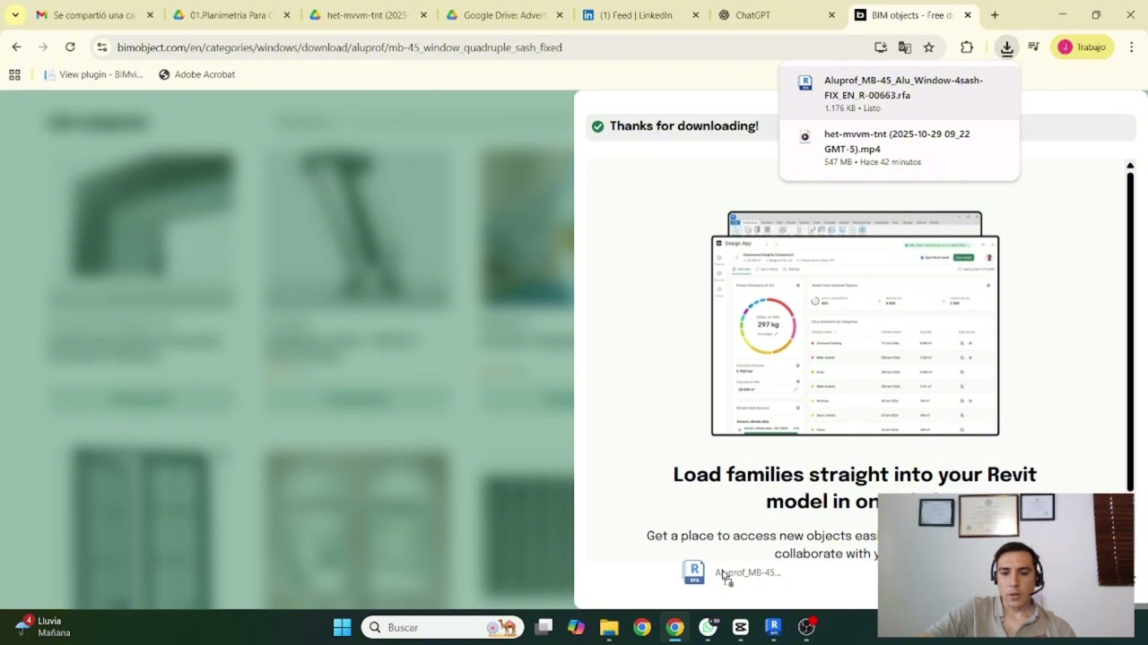The width and height of the screenshot is (1148, 645).
Task: Open Revit from the taskbar
Action: (773, 627)
